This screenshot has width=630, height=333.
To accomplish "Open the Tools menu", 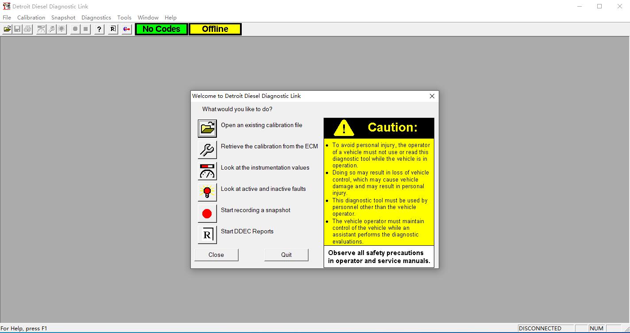I will 124,18.
